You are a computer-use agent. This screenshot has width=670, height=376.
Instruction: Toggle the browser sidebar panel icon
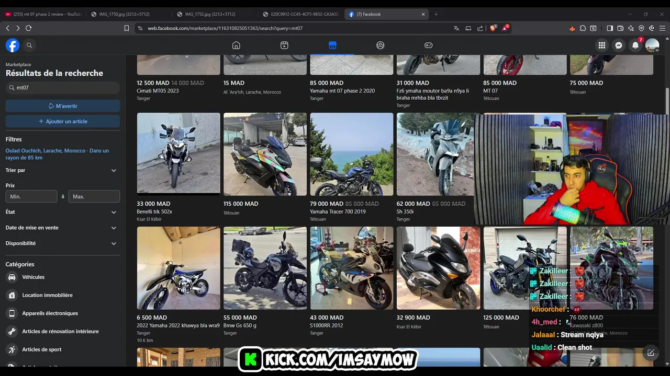coord(610,28)
